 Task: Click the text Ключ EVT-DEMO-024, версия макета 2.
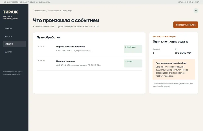pyautogui.click(x=74, y=51)
